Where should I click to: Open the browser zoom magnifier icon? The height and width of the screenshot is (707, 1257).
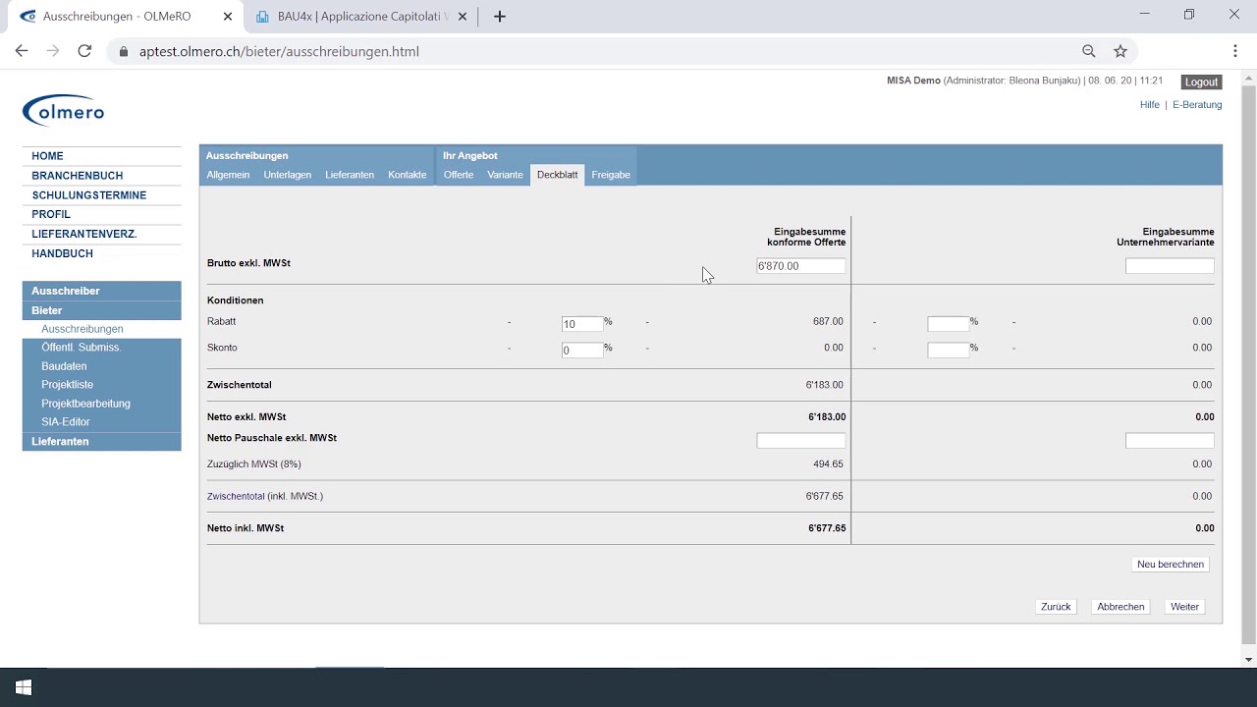(1089, 51)
